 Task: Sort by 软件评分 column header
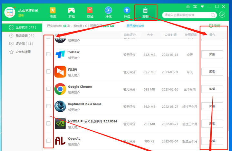pos(130,35)
